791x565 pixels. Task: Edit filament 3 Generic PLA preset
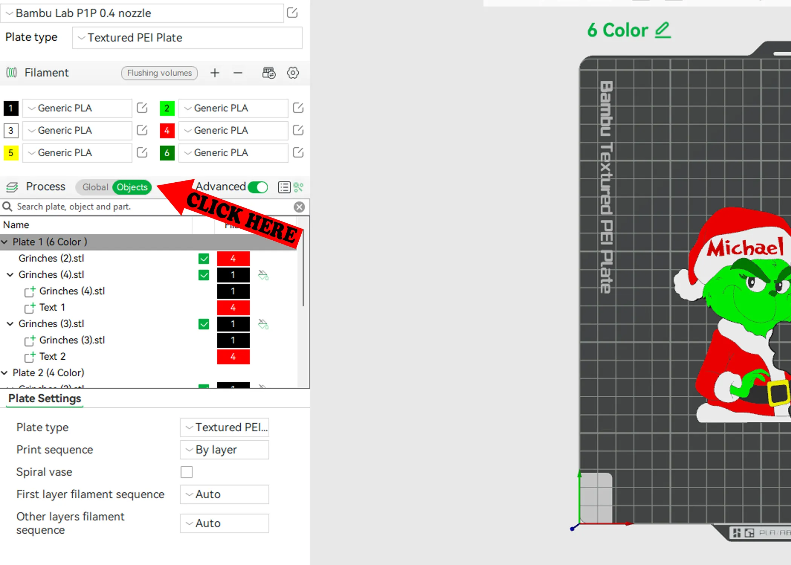pos(142,130)
